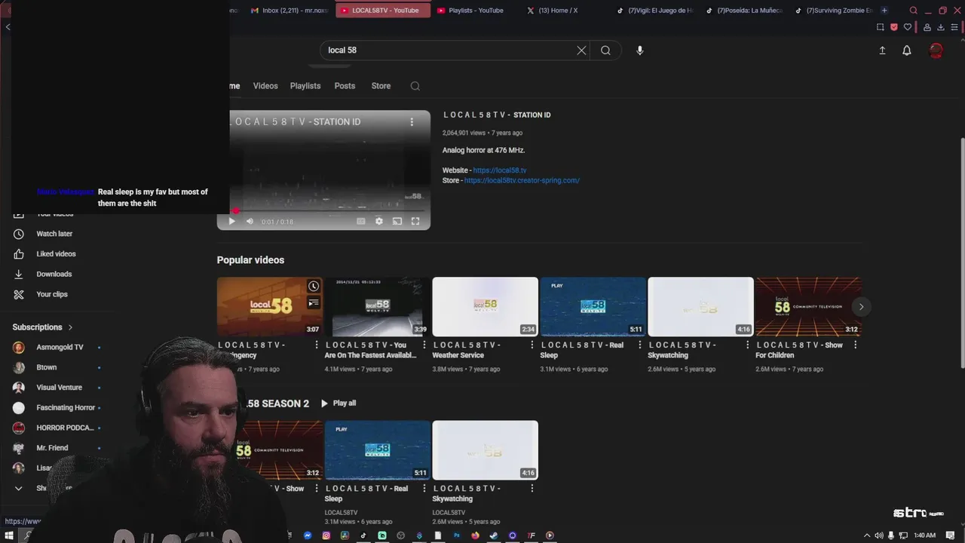This screenshot has width=965, height=543.
Task: Open Season 2 Skywatching options menu
Action: click(x=532, y=489)
